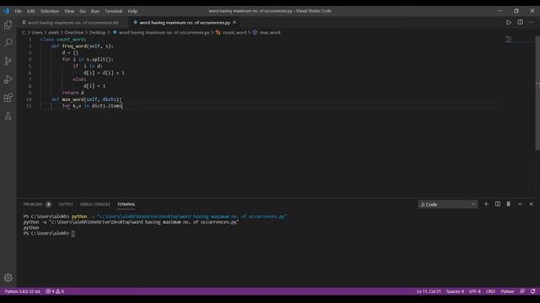
Task: Open the Run and Debug view
Action: (x=8, y=79)
